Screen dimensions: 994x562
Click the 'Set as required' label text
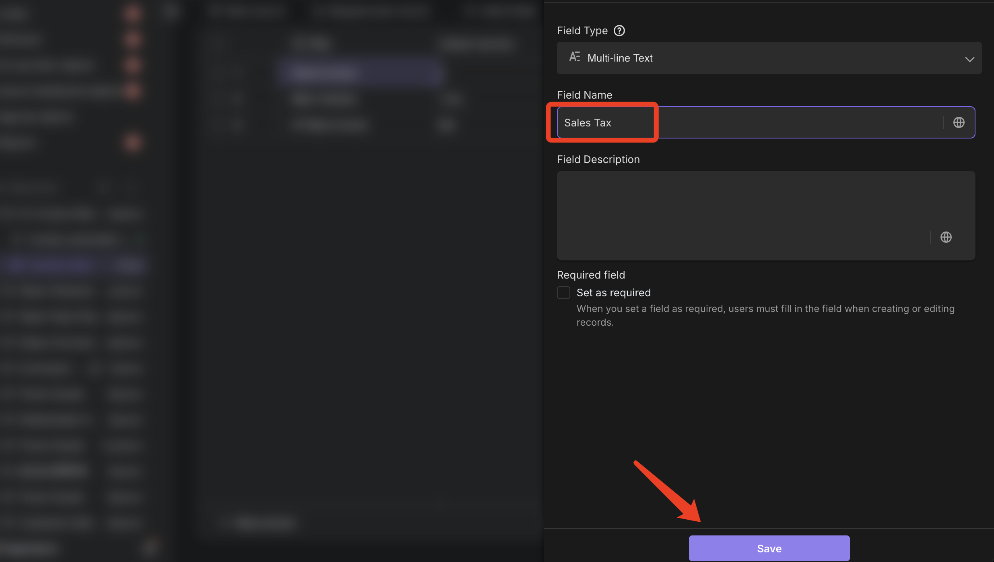(x=613, y=293)
